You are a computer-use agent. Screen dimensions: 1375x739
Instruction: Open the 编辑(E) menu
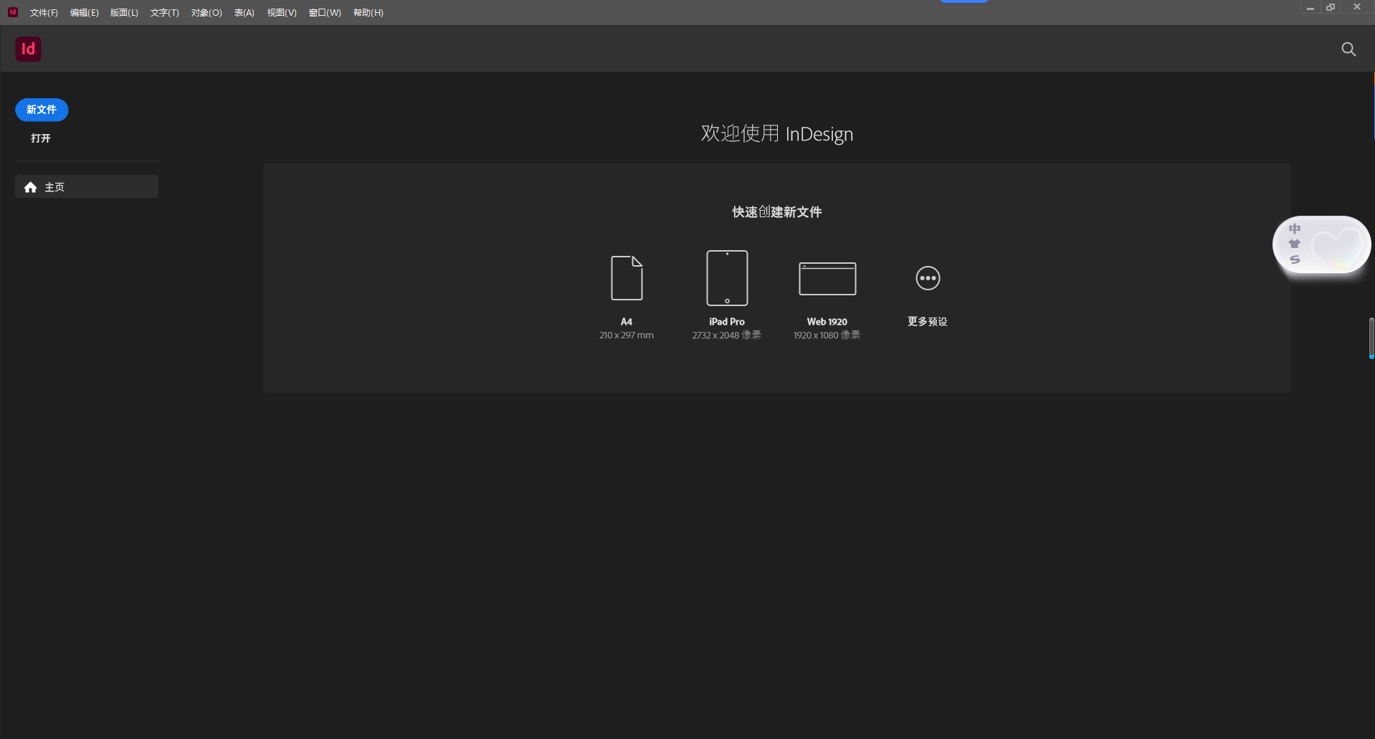coord(84,12)
